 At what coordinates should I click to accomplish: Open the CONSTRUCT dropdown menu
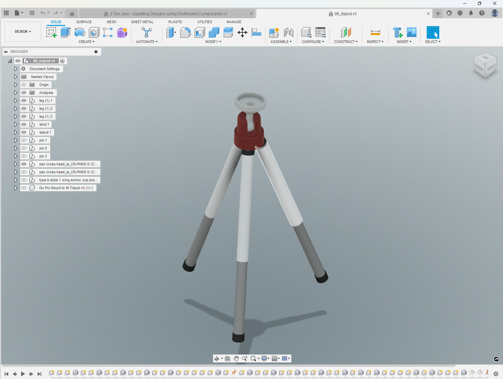346,42
